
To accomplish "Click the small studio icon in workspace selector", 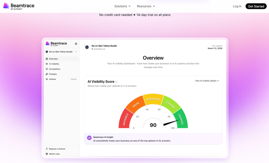I will (47, 52).
